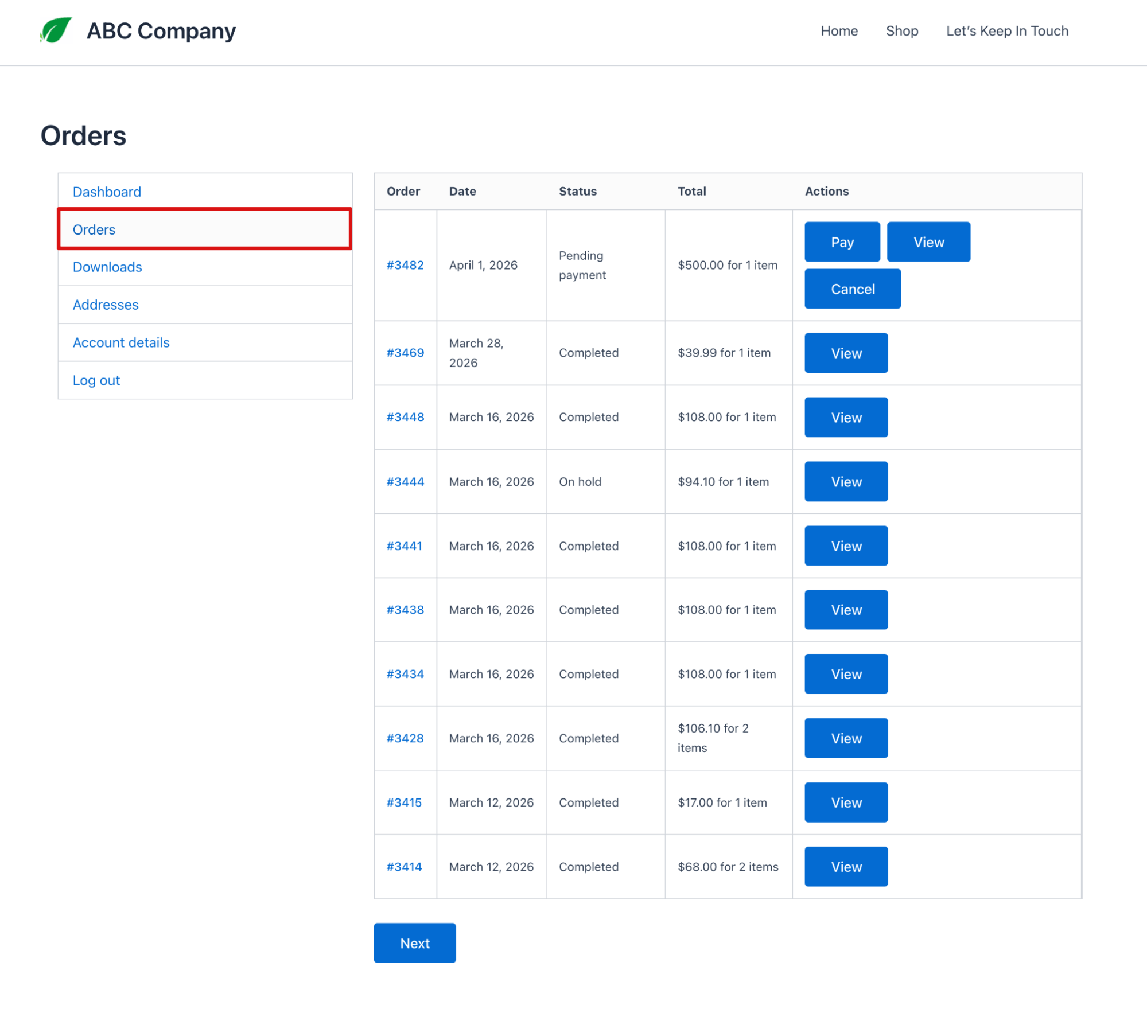This screenshot has height=1009, width=1147.
Task: Open the Addresses page
Action: click(x=106, y=305)
